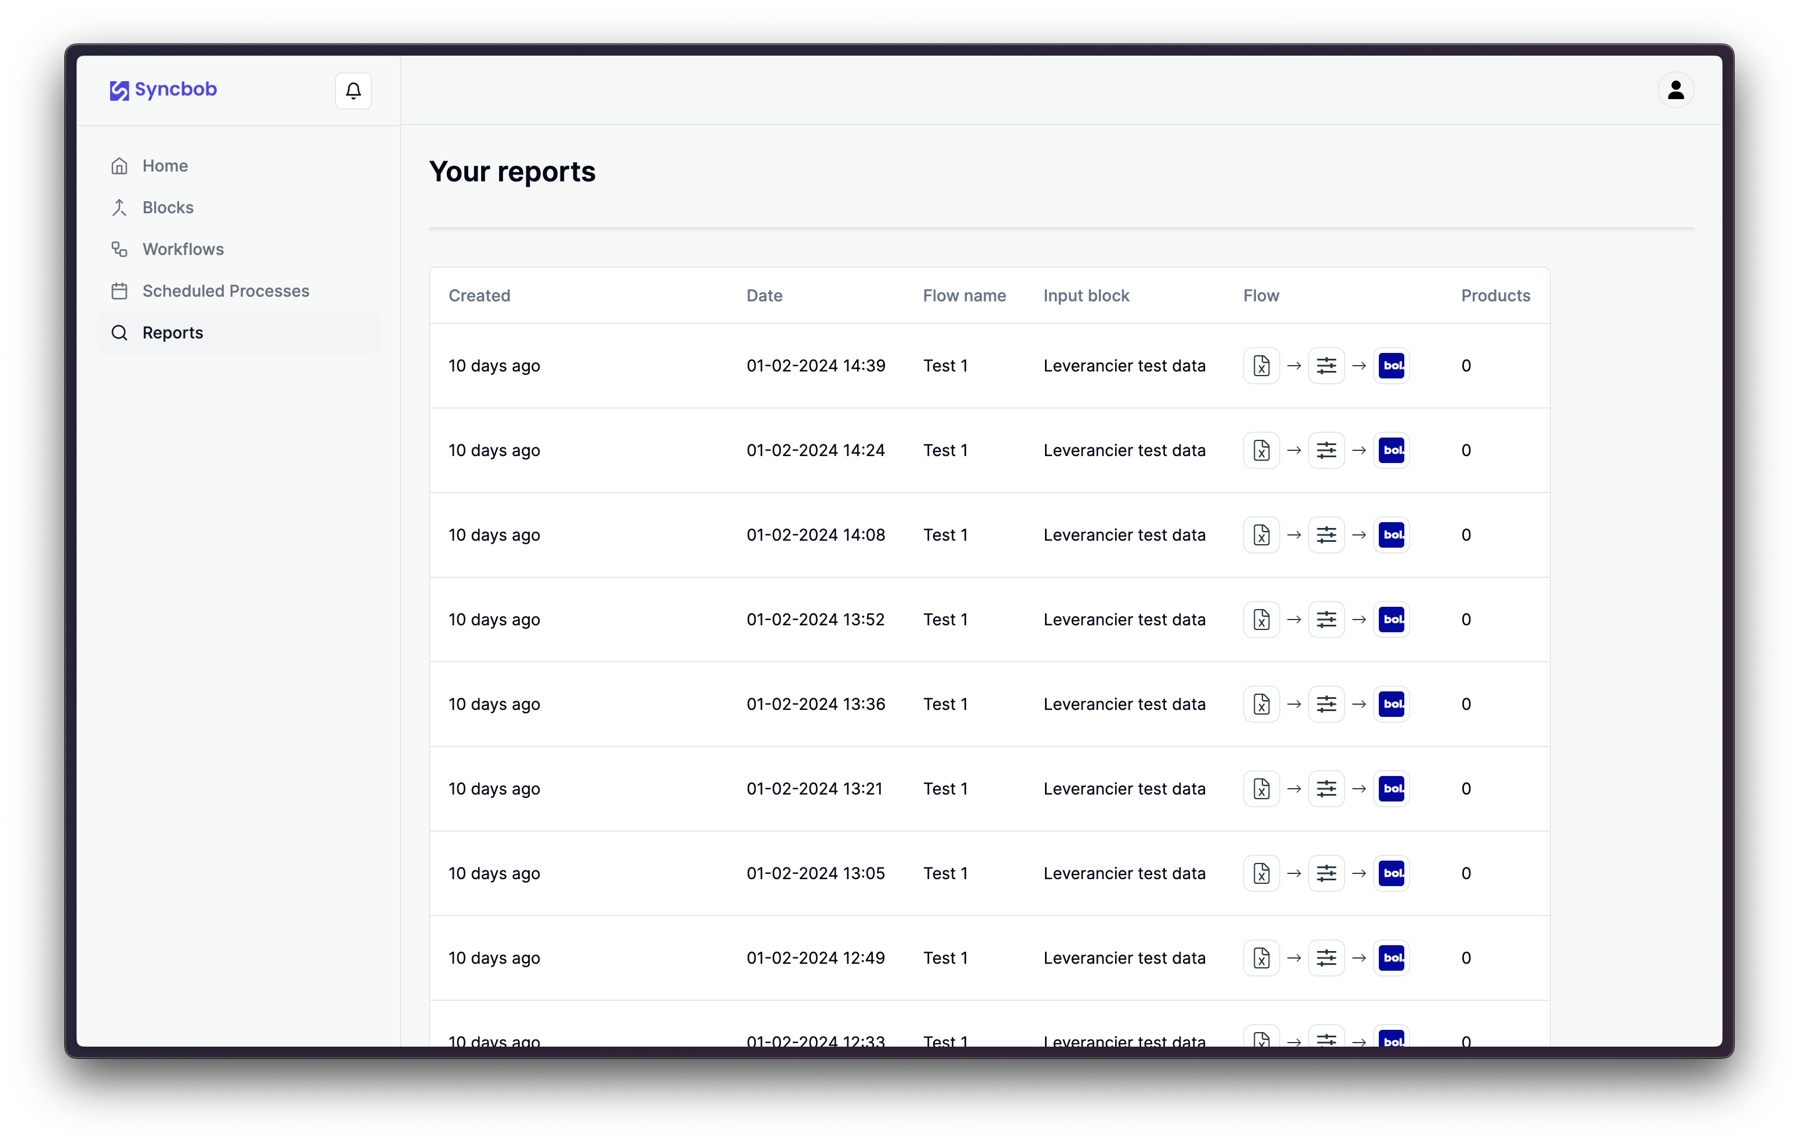
Task: Select date 01-02-2024 13:05
Action: [x=816, y=873]
